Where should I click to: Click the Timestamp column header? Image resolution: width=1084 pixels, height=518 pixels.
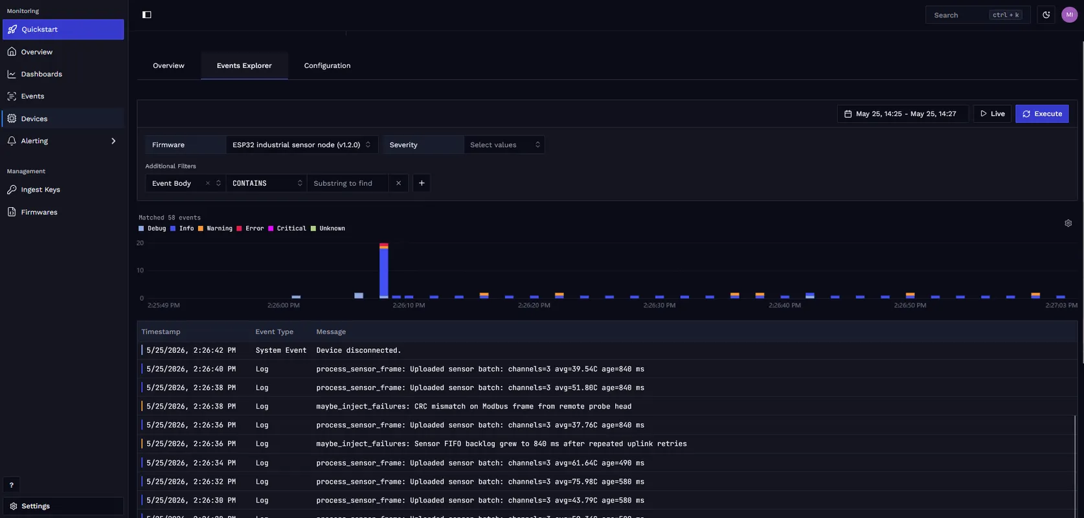tap(161, 332)
